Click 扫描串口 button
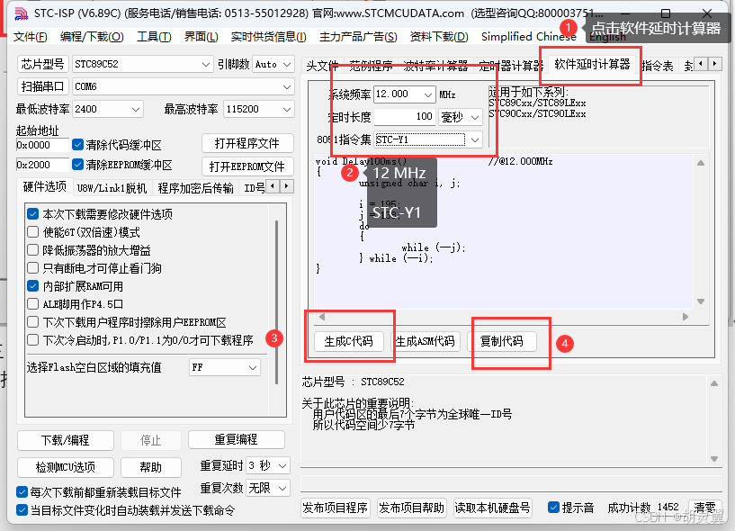This screenshot has width=735, height=531. (43, 86)
